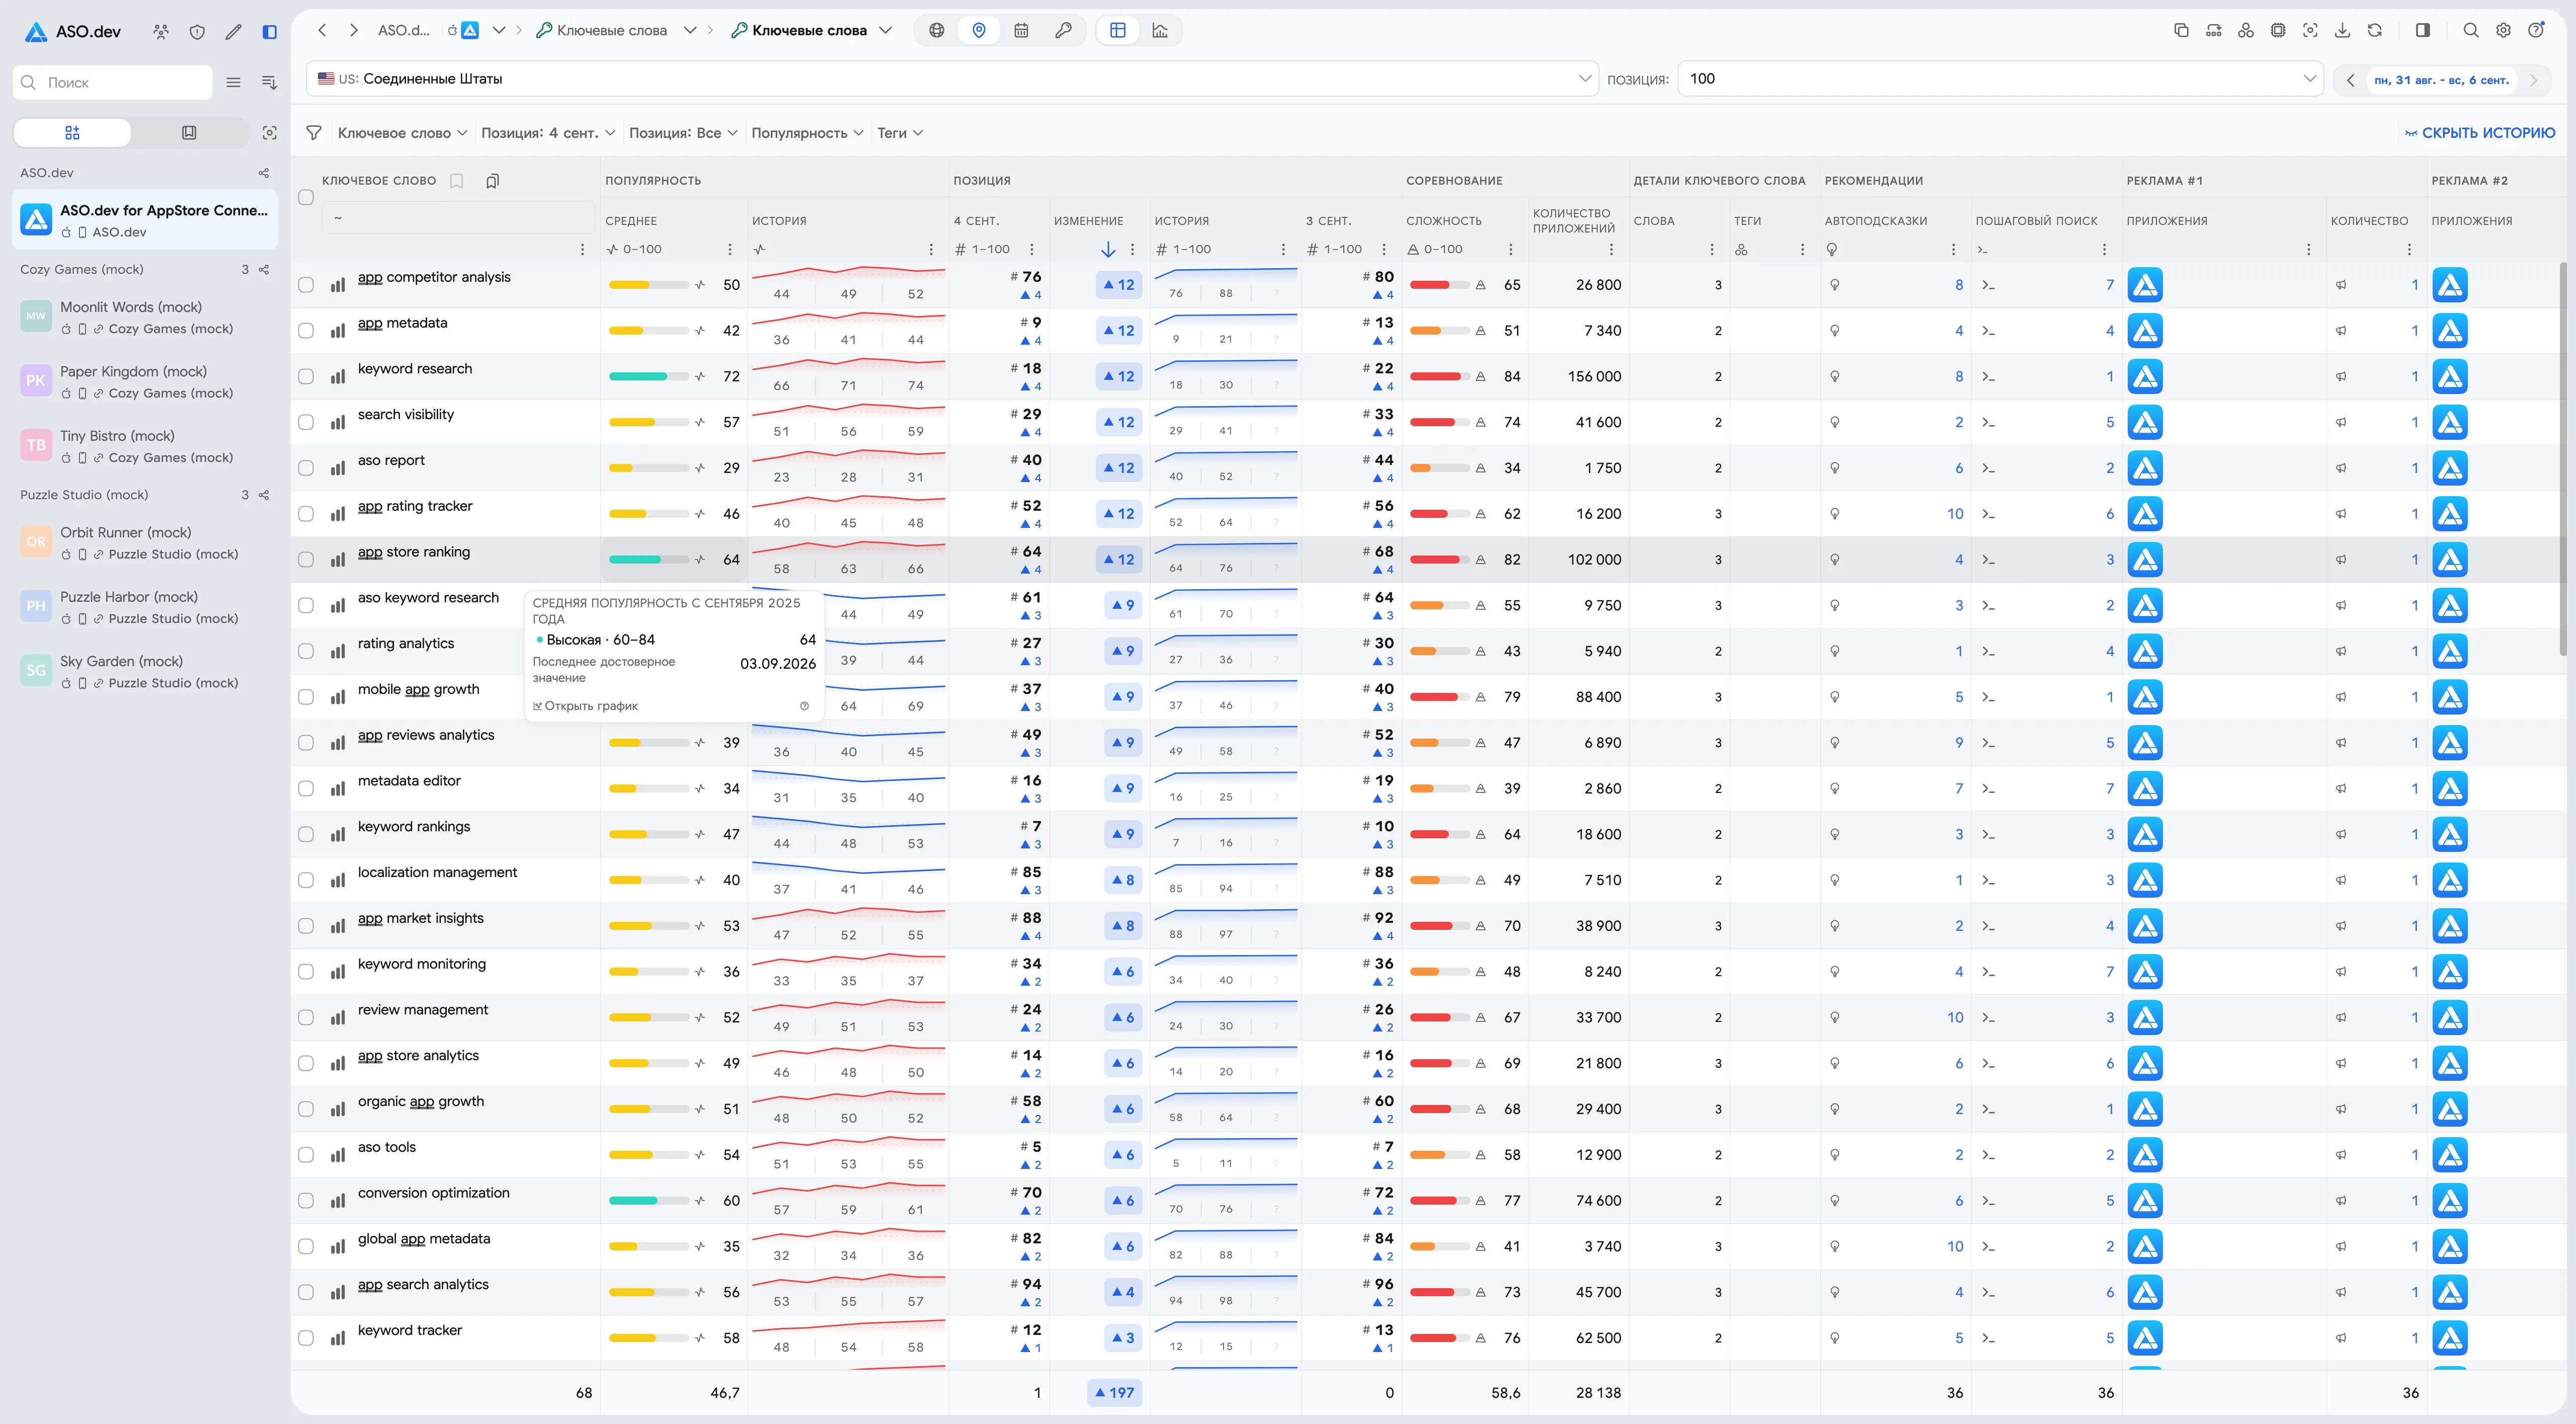Select the calendar view icon

tap(1021, 30)
